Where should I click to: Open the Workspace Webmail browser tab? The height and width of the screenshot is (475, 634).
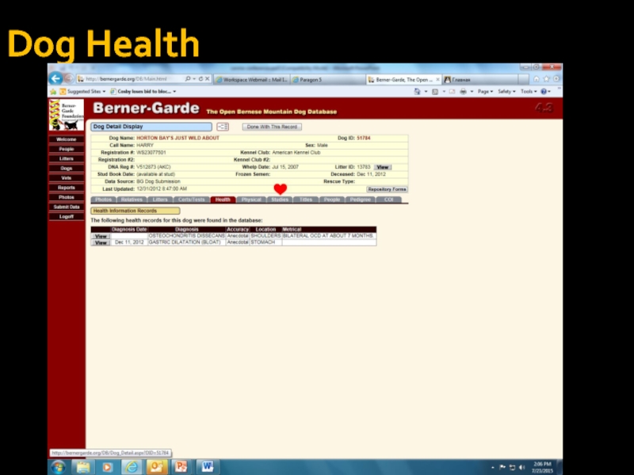(253, 79)
